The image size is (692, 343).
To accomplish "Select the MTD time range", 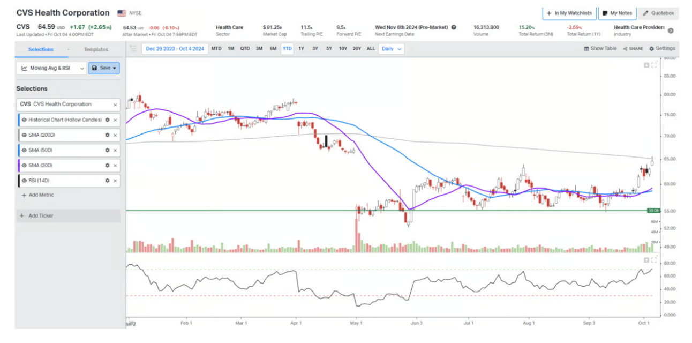I will [x=216, y=49].
